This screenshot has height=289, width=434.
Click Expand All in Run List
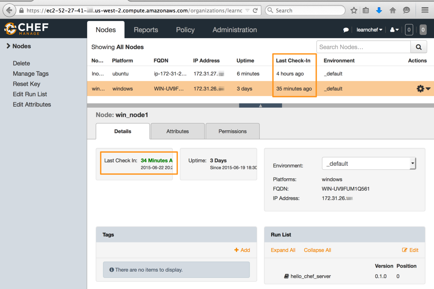point(283,250)
